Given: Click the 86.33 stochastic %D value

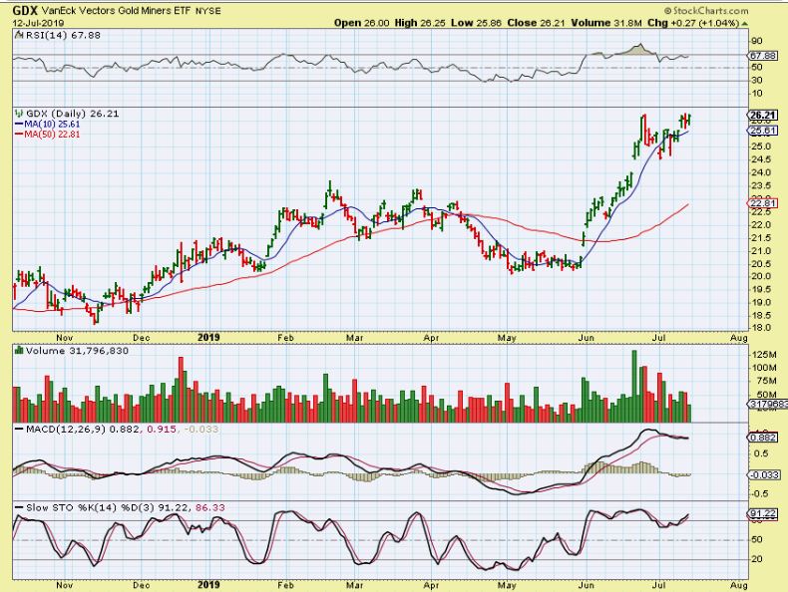Looking at the screenshot, I should (210, 507).
